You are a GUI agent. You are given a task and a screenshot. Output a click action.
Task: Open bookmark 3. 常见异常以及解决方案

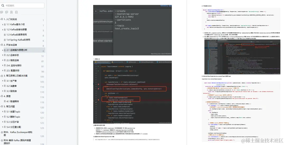(16, 76)
